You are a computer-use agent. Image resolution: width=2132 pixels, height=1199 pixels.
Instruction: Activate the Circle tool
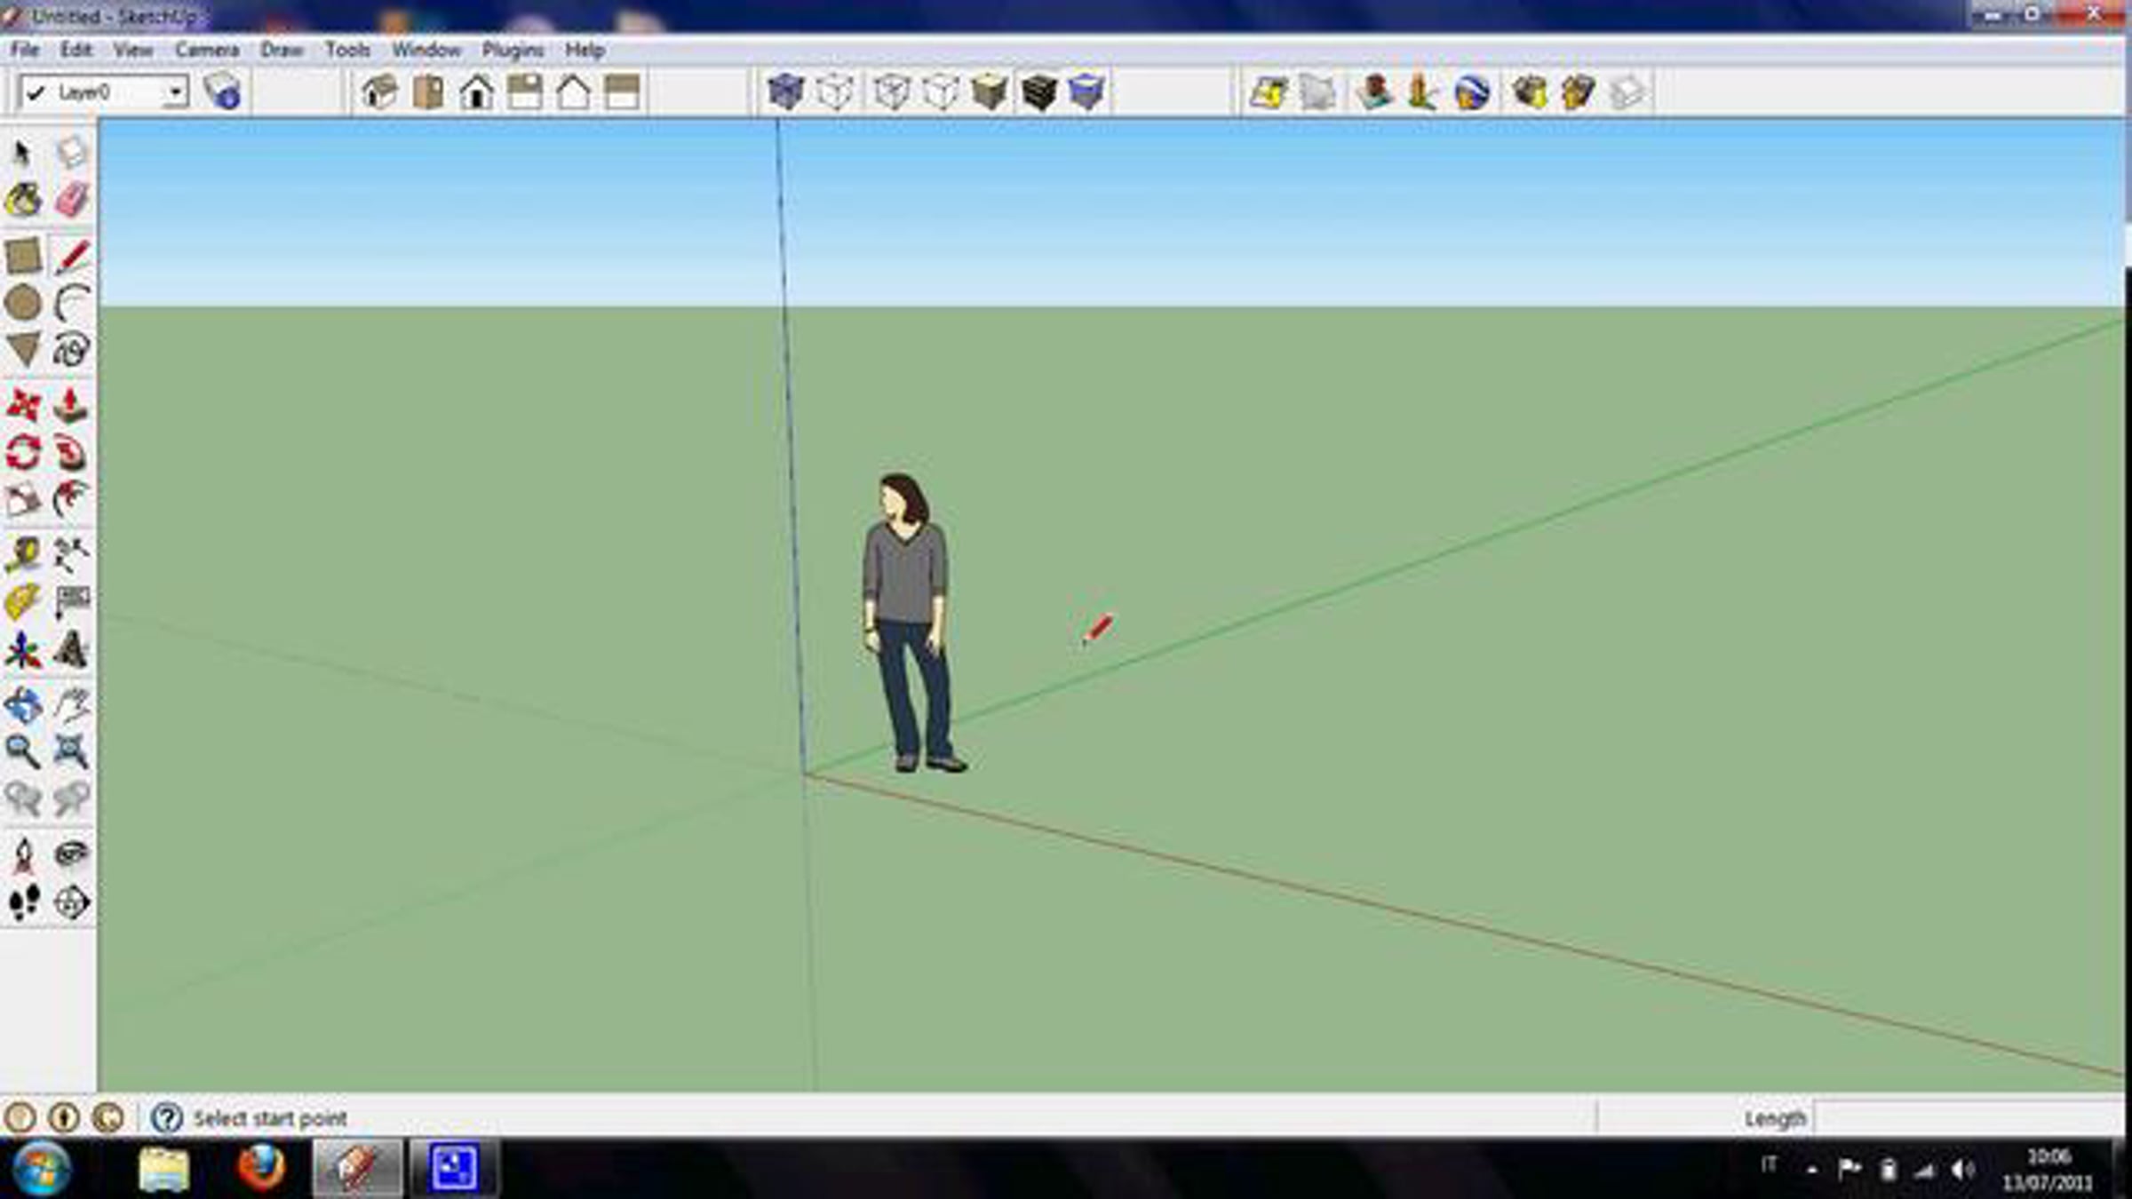click(x=24, y=303)
